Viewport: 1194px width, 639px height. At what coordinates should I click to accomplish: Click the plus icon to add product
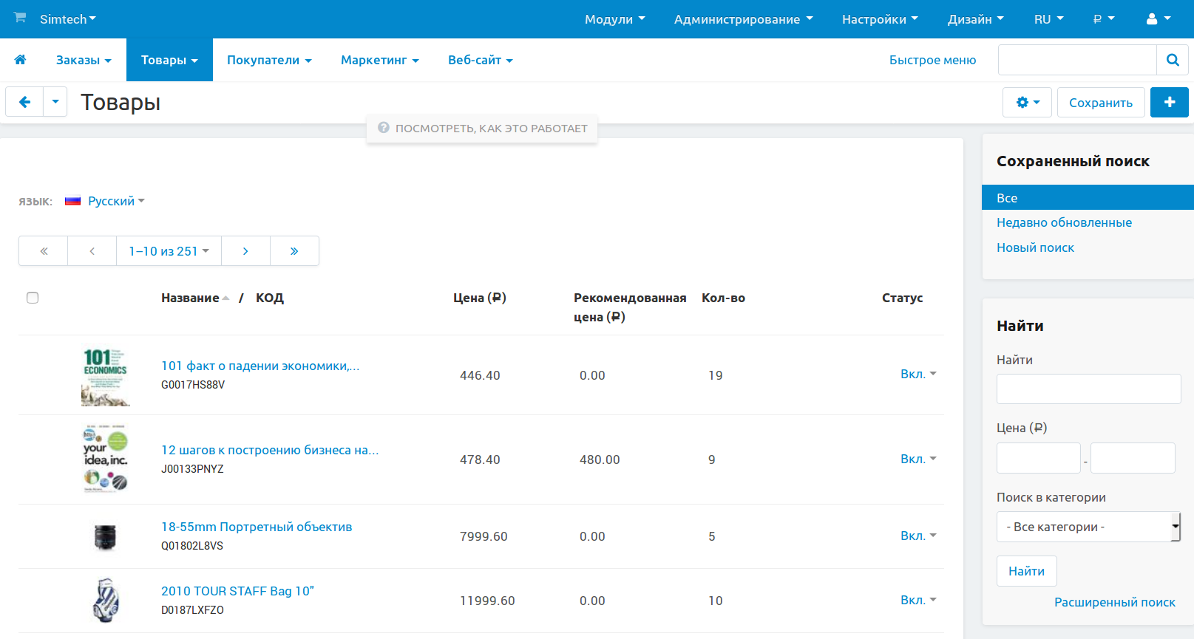[1169, 103]
